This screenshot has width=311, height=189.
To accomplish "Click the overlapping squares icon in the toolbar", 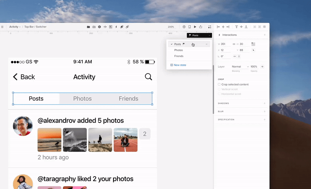I will tap(122, 27).
